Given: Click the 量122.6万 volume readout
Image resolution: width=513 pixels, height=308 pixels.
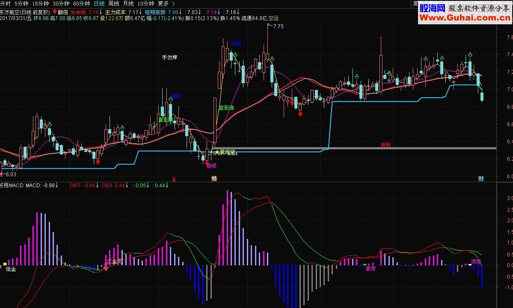Looking at the screenshot, I should [x=112, y=18].
